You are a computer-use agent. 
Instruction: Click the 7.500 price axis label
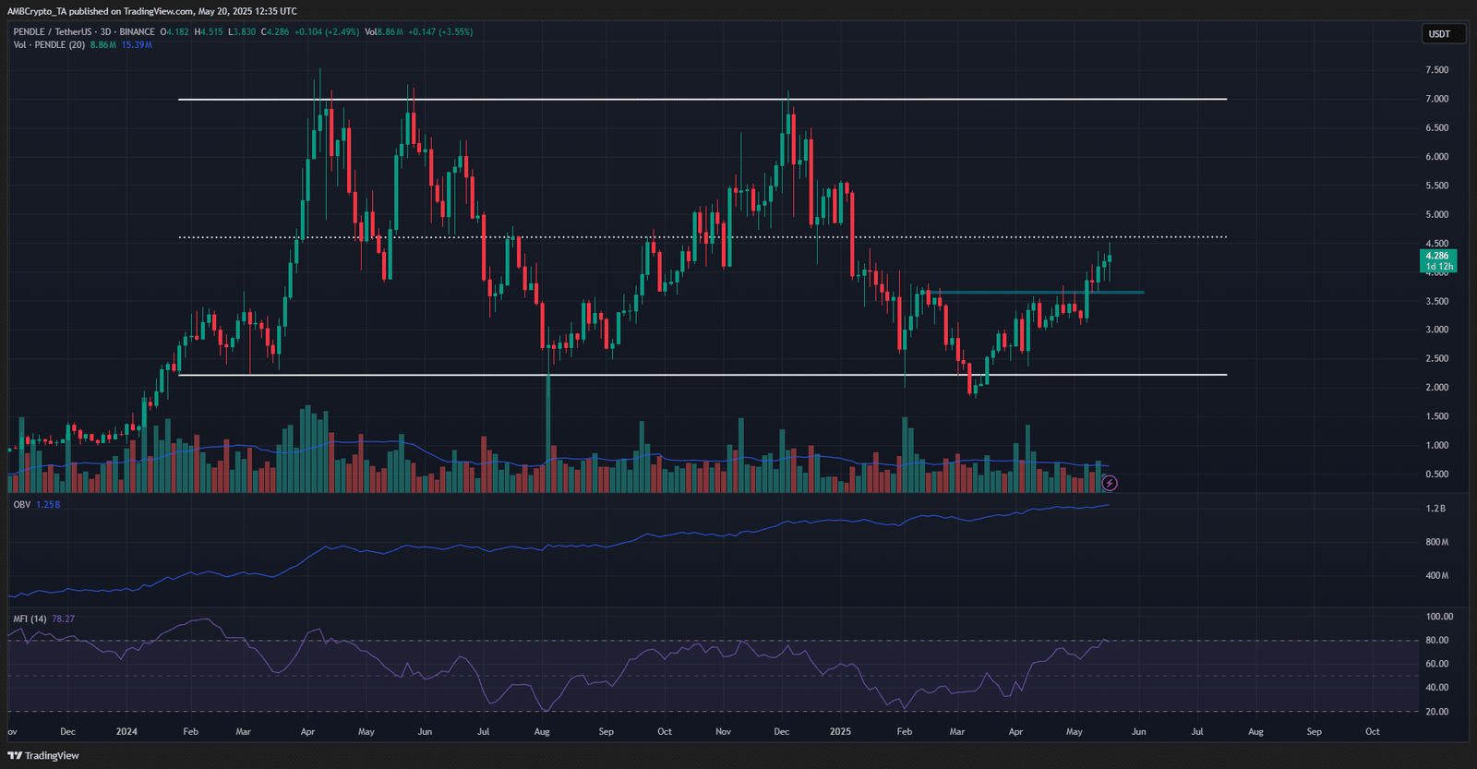[1436, 70]
